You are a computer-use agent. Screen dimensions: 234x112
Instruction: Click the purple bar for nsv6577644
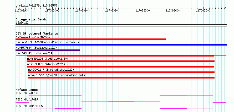pyautogui.click(x=48, y=50)
